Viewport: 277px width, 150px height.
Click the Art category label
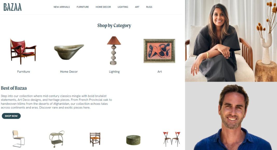pos(160,72)
